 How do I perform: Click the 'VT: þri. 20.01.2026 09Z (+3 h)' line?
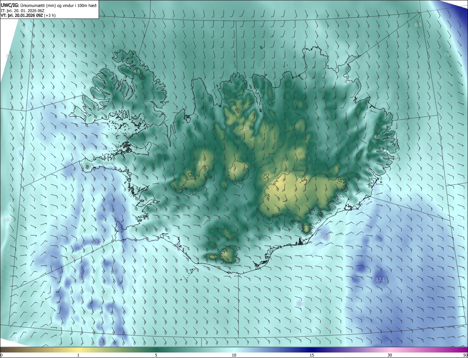28,15
